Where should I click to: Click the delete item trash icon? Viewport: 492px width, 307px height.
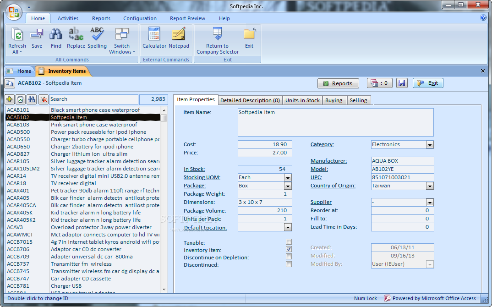coord(21,99)
